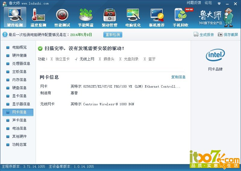241x171 pixels.
Task: Open the 节能降温 clover icon
Action: [x=86, y=15]
